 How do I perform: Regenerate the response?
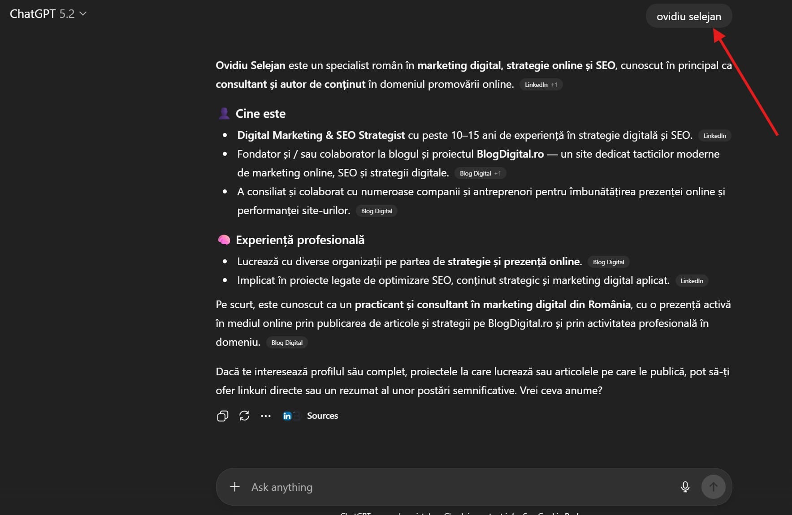point(244,416)
